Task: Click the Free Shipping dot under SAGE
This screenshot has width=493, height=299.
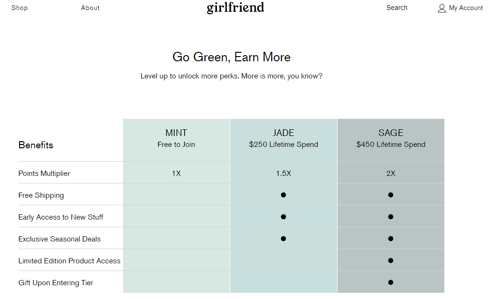Action: [390, 195]
